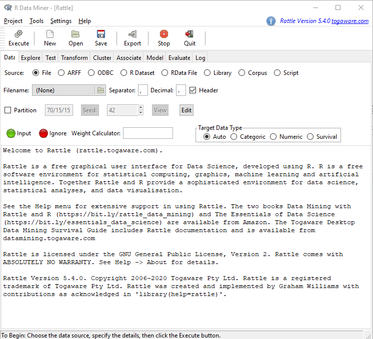
Task: Click the Edit button
Action: click(x=186, y=110)
